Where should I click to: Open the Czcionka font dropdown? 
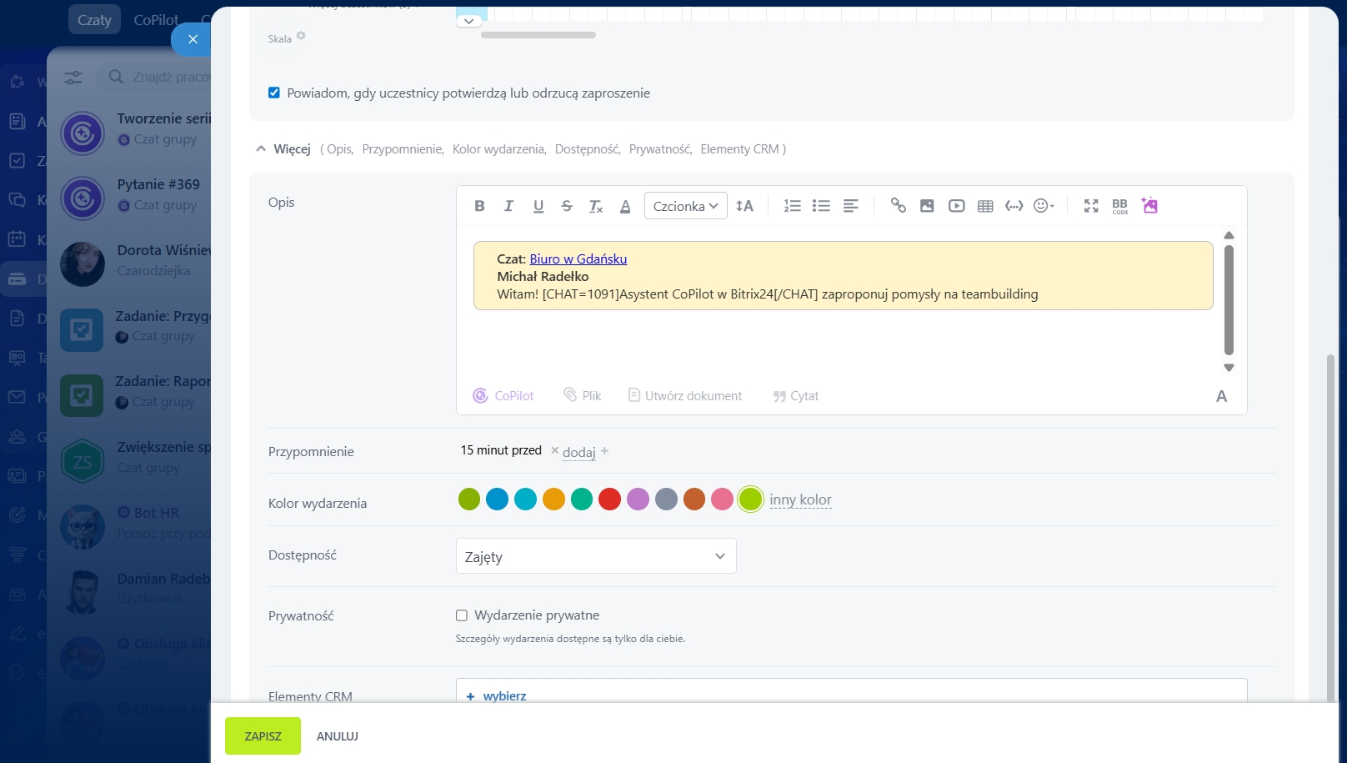(685, 206)
